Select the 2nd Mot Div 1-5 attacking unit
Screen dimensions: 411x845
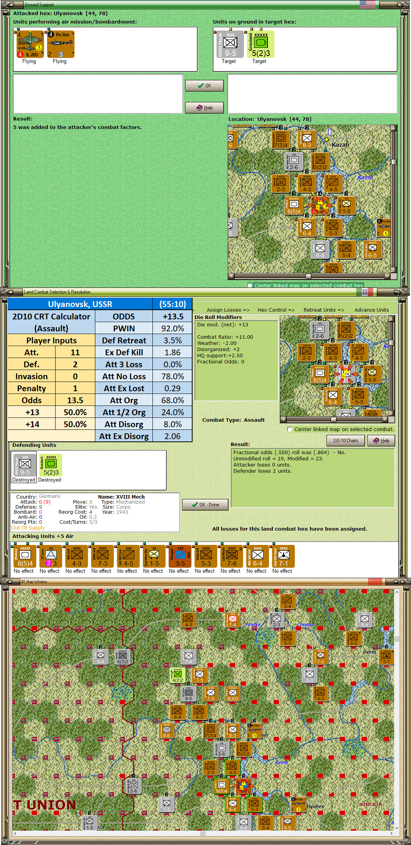click(154, 557)
